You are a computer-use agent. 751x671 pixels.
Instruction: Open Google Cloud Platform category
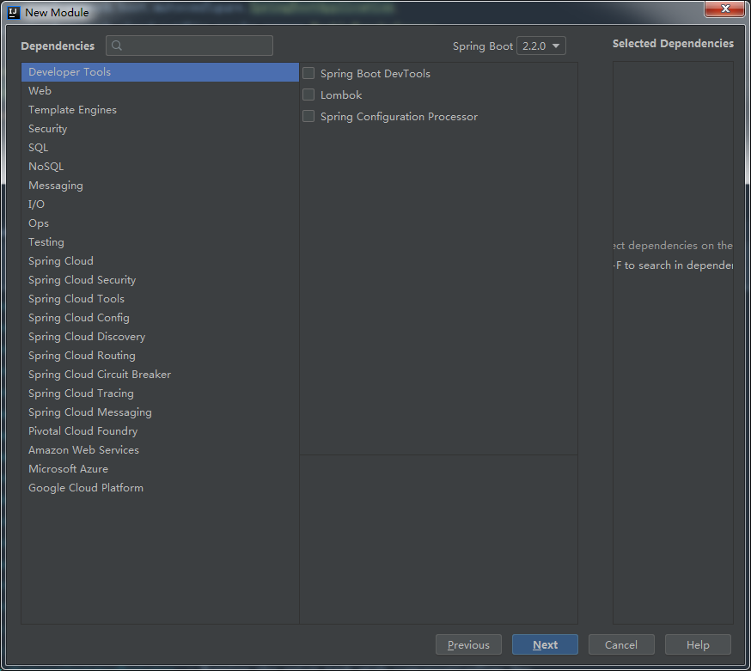160,488
